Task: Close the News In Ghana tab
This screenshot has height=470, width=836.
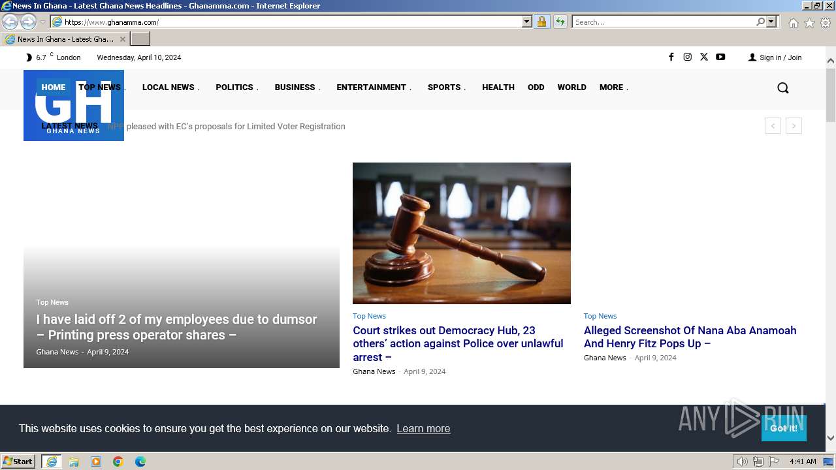Action: 122,39
